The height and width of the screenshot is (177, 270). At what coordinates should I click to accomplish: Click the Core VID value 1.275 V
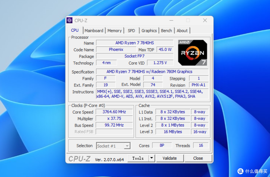tap(160, 63)
